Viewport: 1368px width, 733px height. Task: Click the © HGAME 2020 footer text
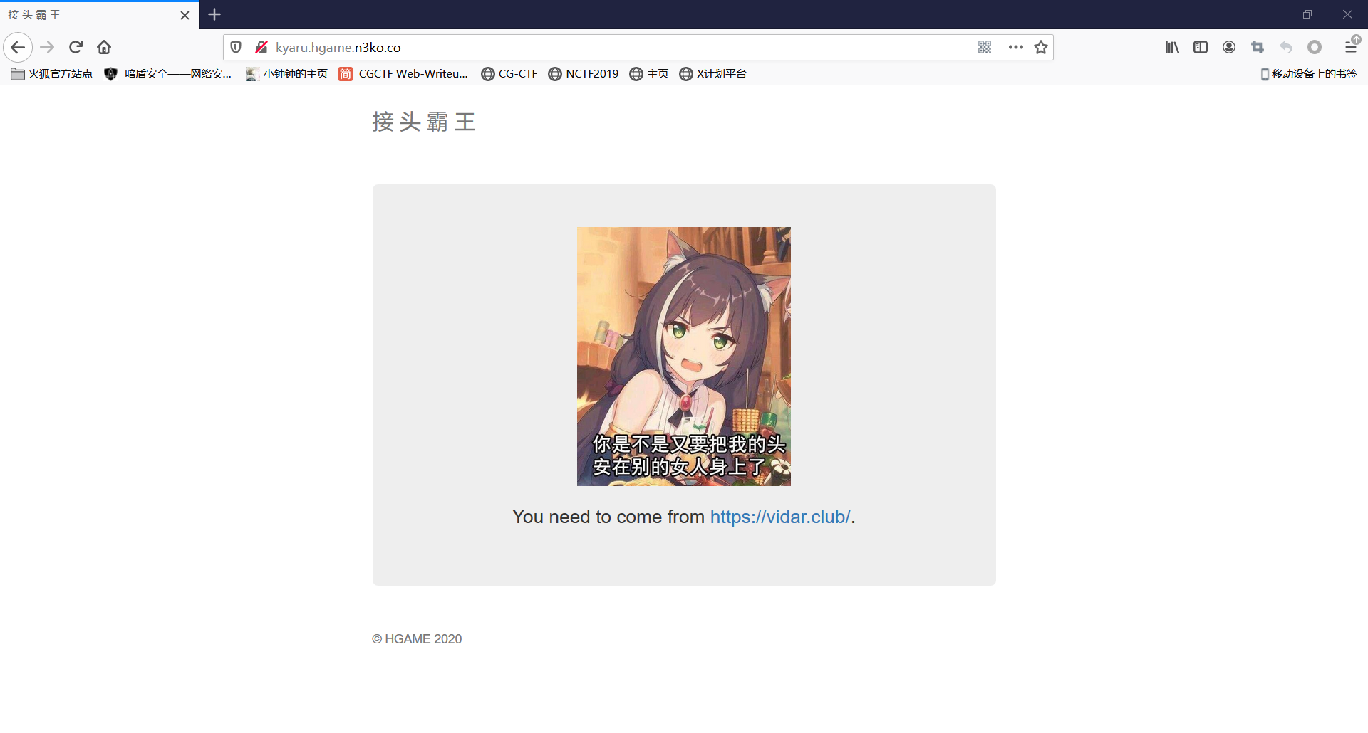(417, 639)
